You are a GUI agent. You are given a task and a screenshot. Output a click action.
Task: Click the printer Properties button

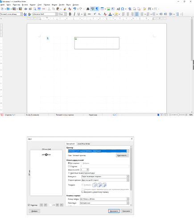[x=122, y=155]
